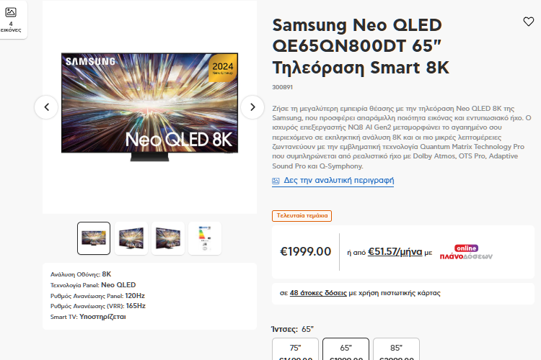Select the third TV thumbnail

tap(169, 238)
